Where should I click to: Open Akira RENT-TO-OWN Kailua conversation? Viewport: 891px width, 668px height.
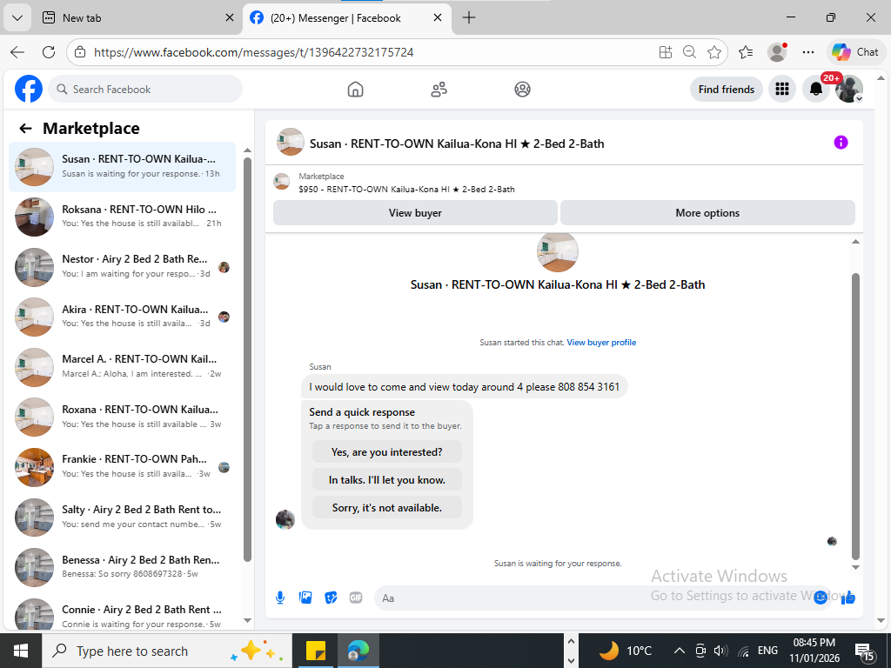click(x=122, y=317)
